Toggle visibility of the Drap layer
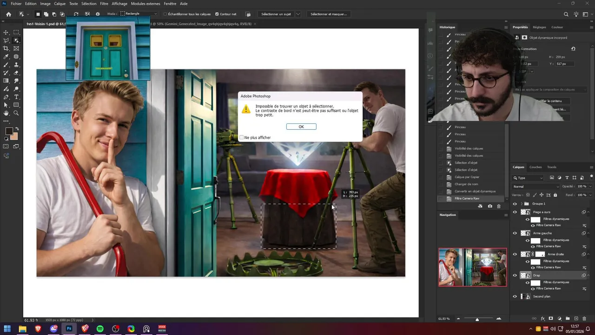The image size is (595, 335). (x=515, y=275)
